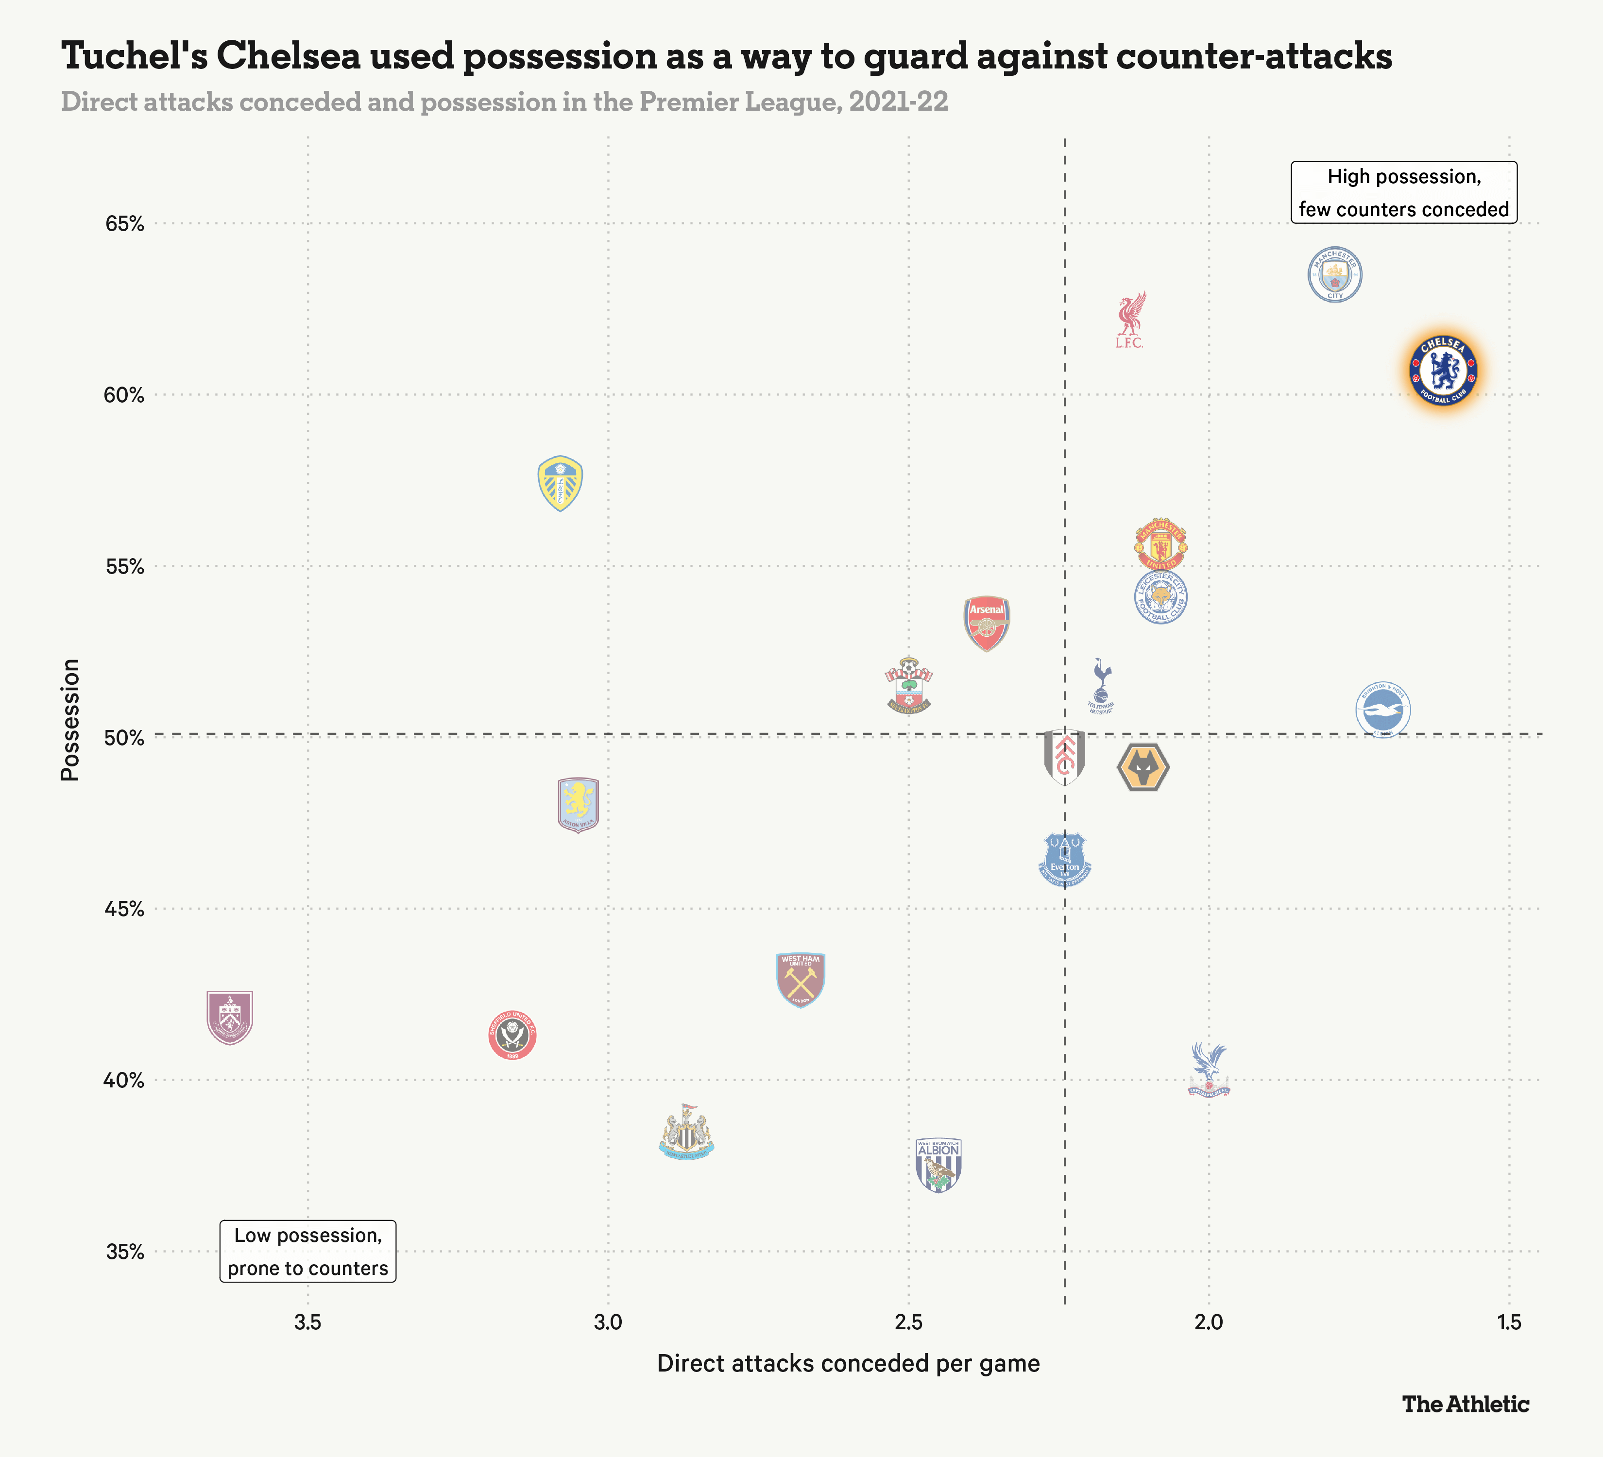Select the Brighton seagull badge

1383,710
